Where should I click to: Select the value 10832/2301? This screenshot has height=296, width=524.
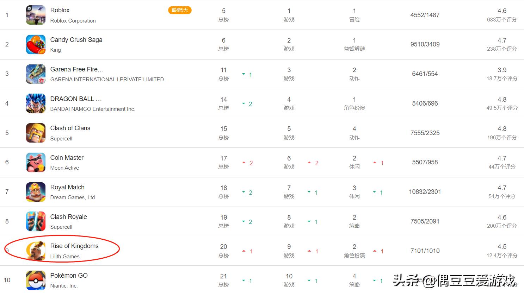[425, 192]
